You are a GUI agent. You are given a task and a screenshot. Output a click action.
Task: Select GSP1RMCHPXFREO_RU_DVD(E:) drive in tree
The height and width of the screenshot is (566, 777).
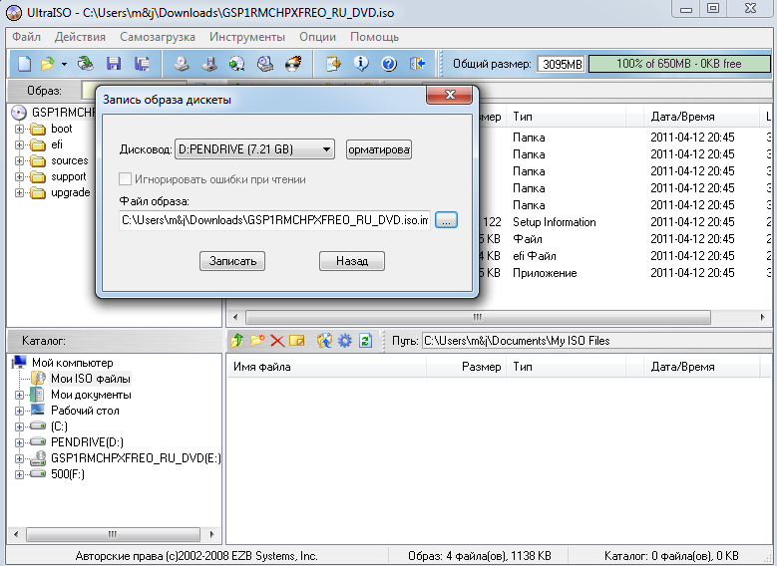pyautogui.click(x=136, y=458)
